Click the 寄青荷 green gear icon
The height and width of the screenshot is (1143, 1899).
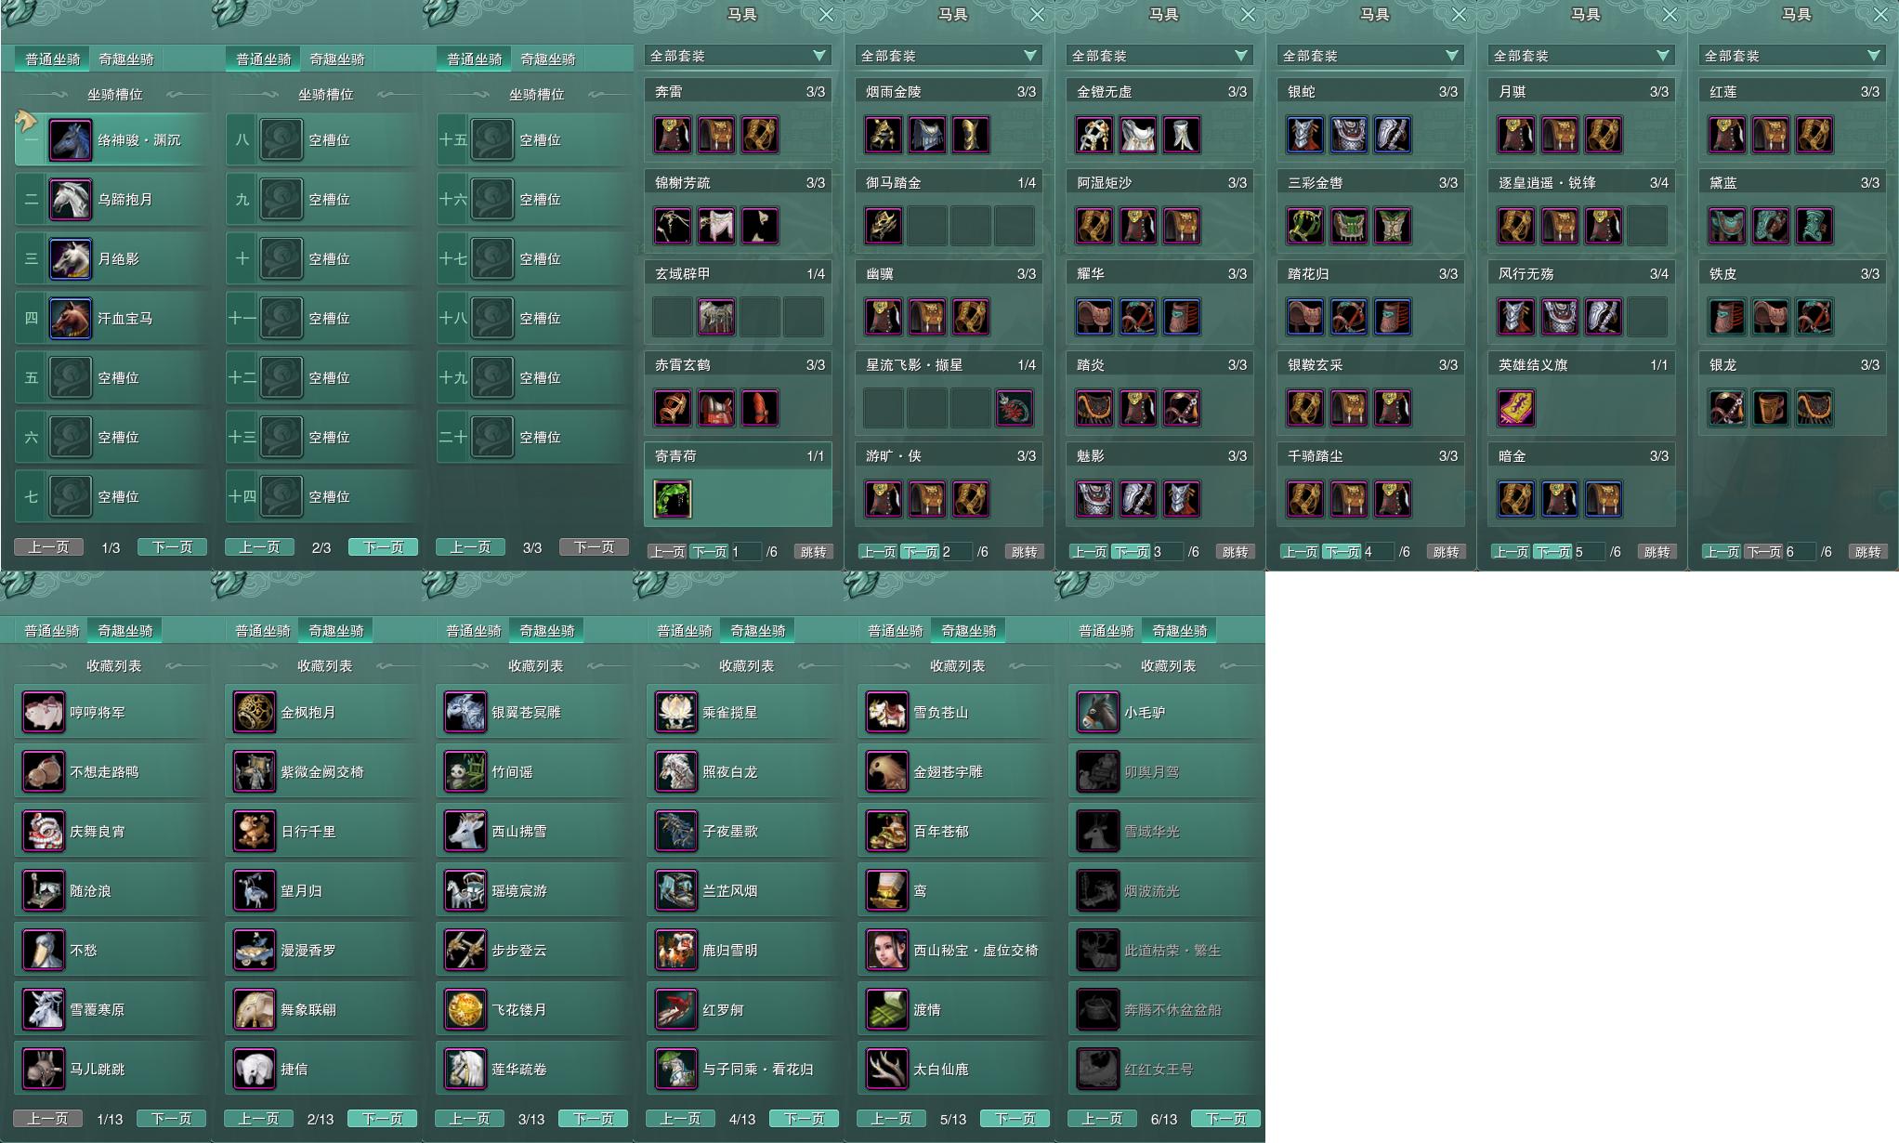pos(673,499)
